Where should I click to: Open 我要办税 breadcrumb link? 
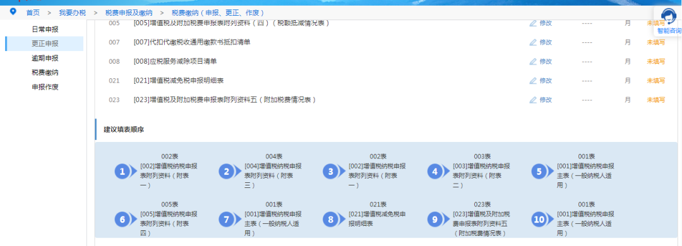coord(72,13)
